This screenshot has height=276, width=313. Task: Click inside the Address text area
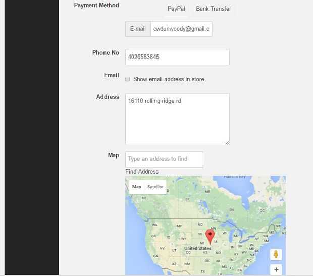pos(177,119)
